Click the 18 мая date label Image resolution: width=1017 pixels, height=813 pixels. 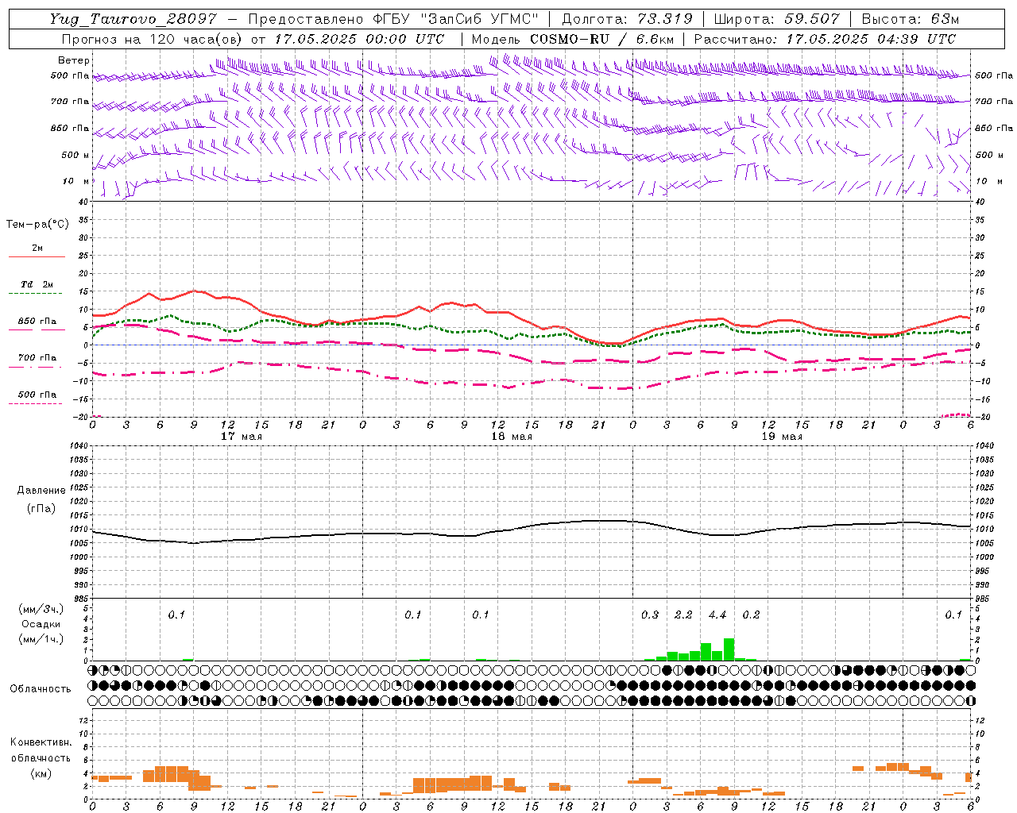point(512,437)
